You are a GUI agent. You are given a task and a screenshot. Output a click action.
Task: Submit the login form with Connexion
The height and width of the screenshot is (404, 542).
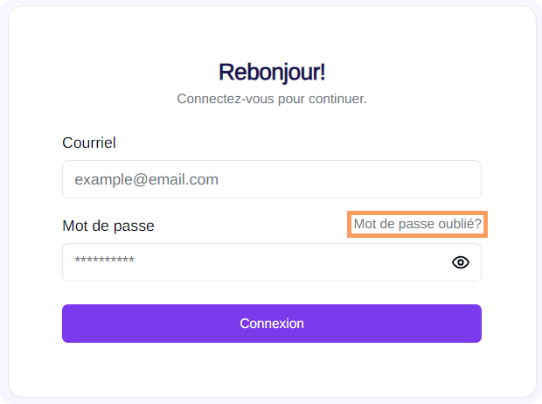click(271, 324)
